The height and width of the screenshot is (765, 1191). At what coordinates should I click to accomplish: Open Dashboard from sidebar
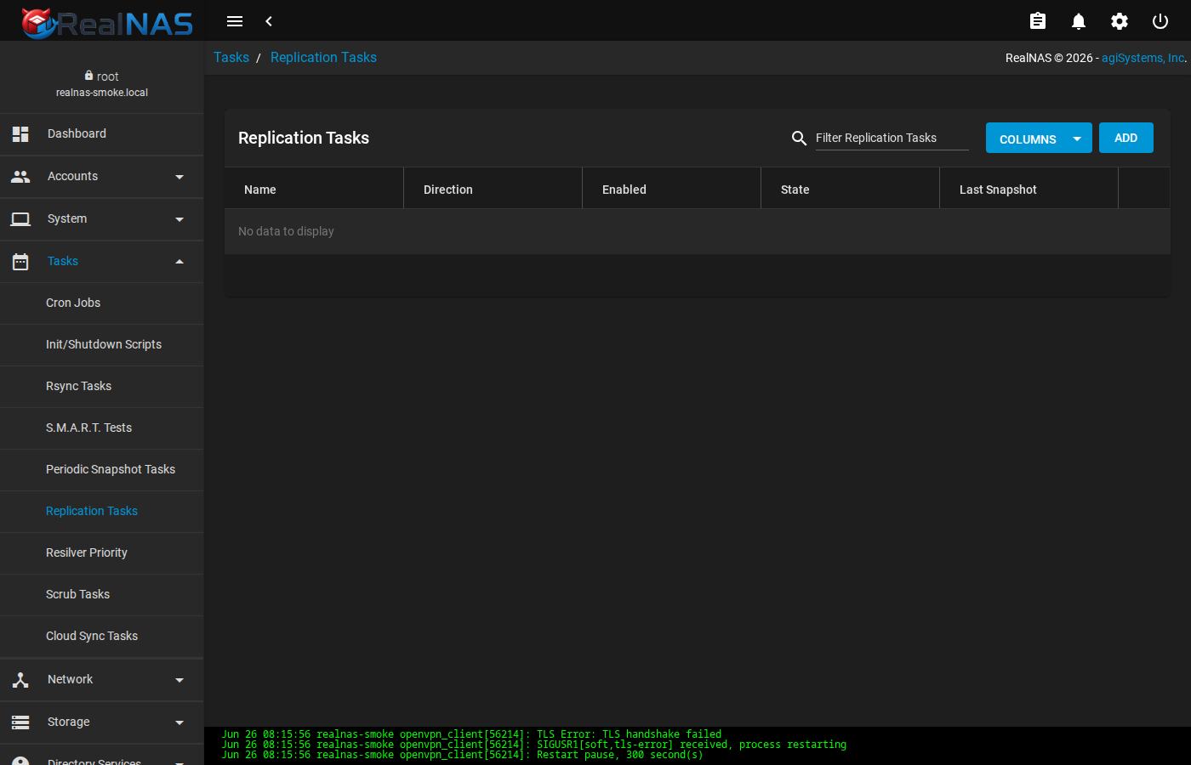102,134
